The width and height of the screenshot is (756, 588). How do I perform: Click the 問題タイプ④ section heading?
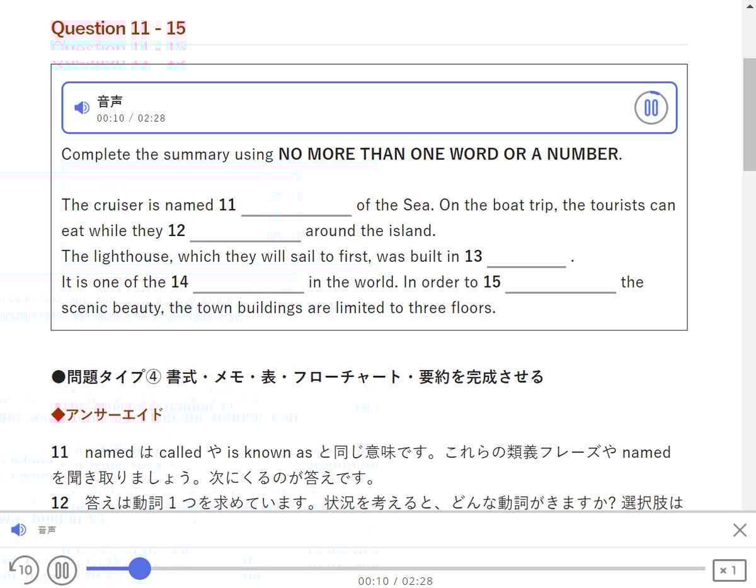297,377
